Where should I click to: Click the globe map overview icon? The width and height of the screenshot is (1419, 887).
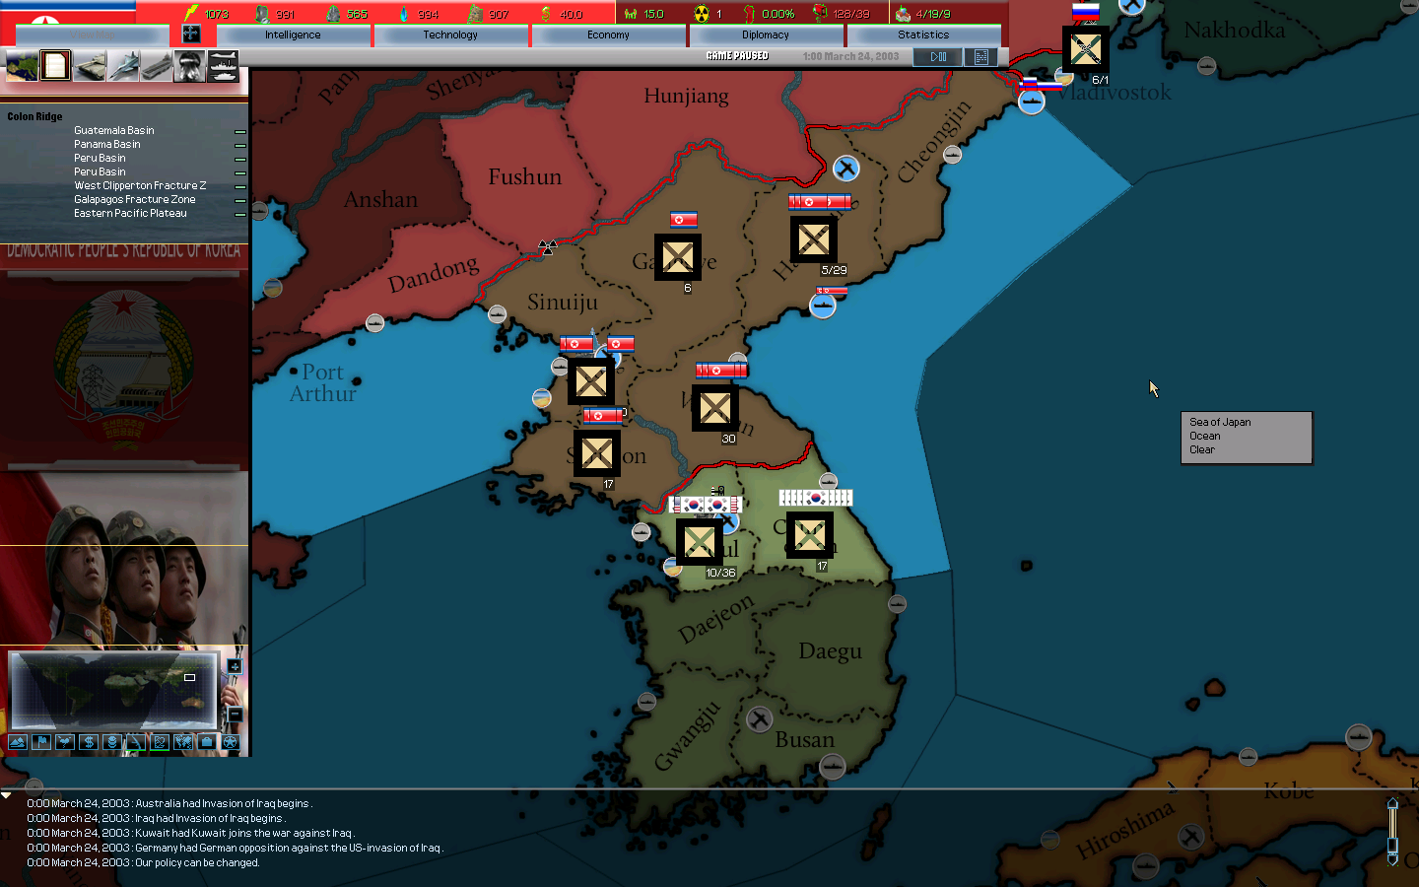[x=22, y=65]
